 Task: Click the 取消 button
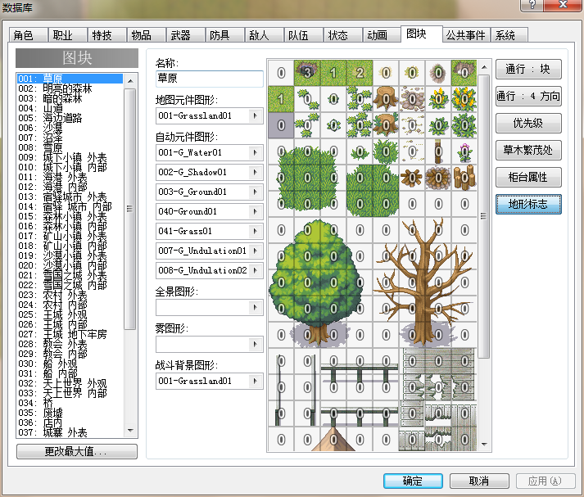coord(479,481)
